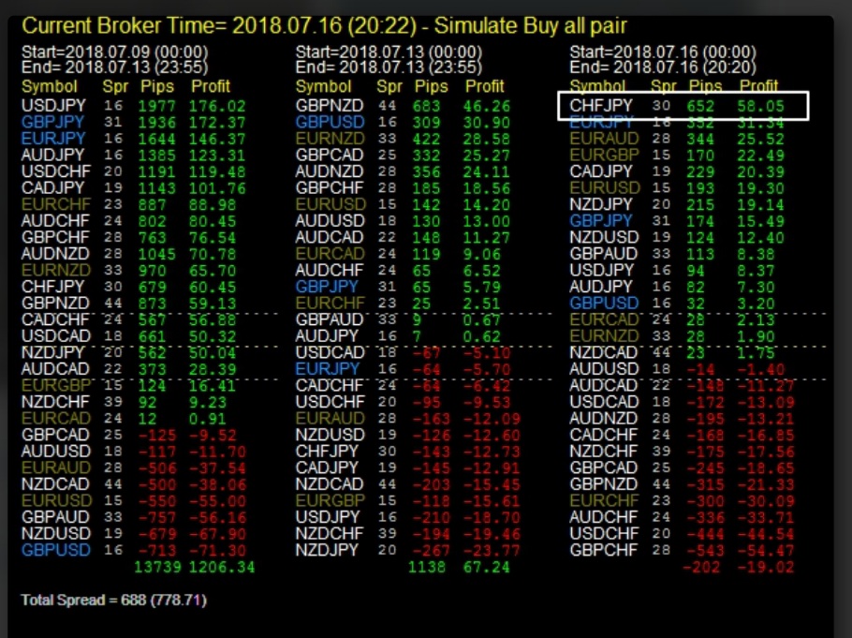Screen dimensions: 852x638
Task: Click GBPUSD in the row with profit 3.20
Action: coord(604,303)
